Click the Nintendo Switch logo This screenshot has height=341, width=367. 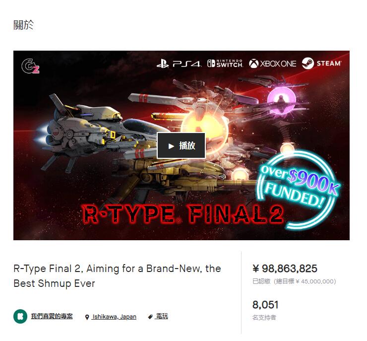point(225,64)
